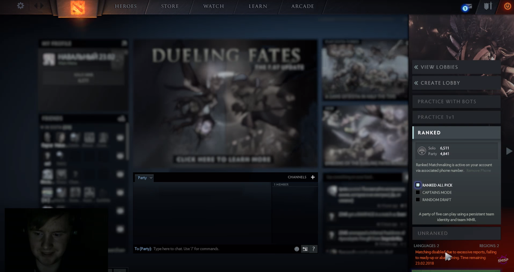Toggle RANKED ALL PICK checkbox

click(418, 185)
